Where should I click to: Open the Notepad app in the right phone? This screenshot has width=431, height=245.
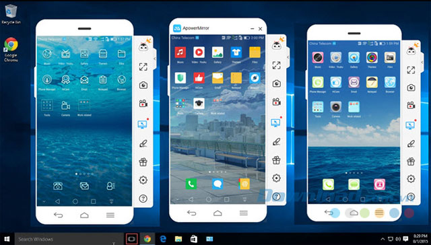point(372,82)
